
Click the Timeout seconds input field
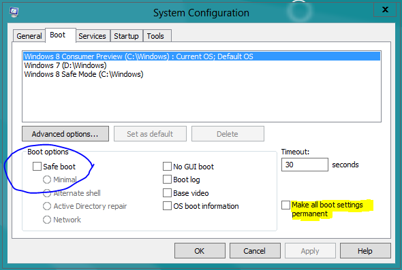[x=305, y=165]
